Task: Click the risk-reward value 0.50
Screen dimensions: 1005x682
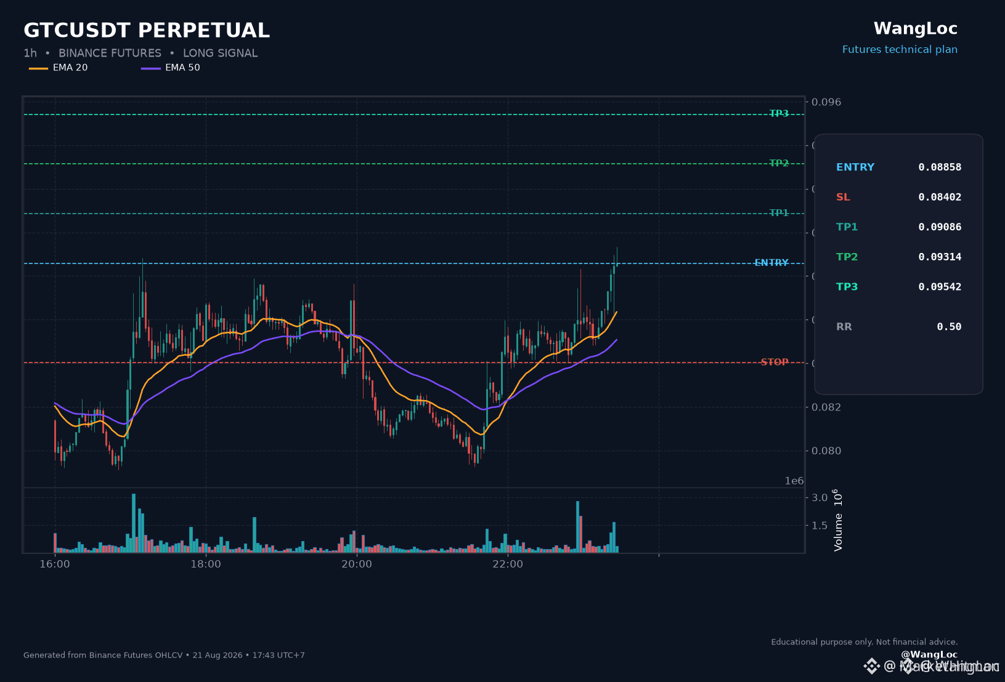Action: coord(949,327)
